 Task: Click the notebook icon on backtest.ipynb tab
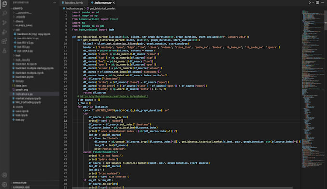(63, 3)
